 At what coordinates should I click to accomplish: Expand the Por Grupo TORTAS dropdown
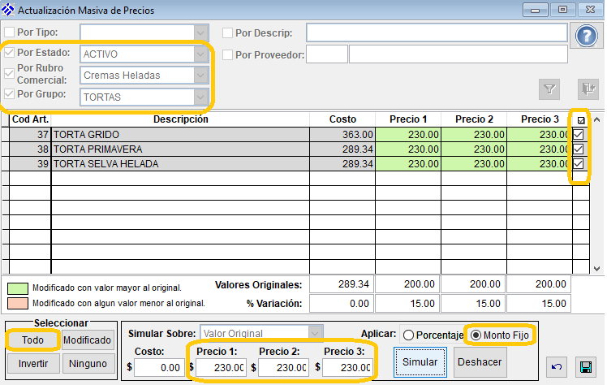(200, 97)
